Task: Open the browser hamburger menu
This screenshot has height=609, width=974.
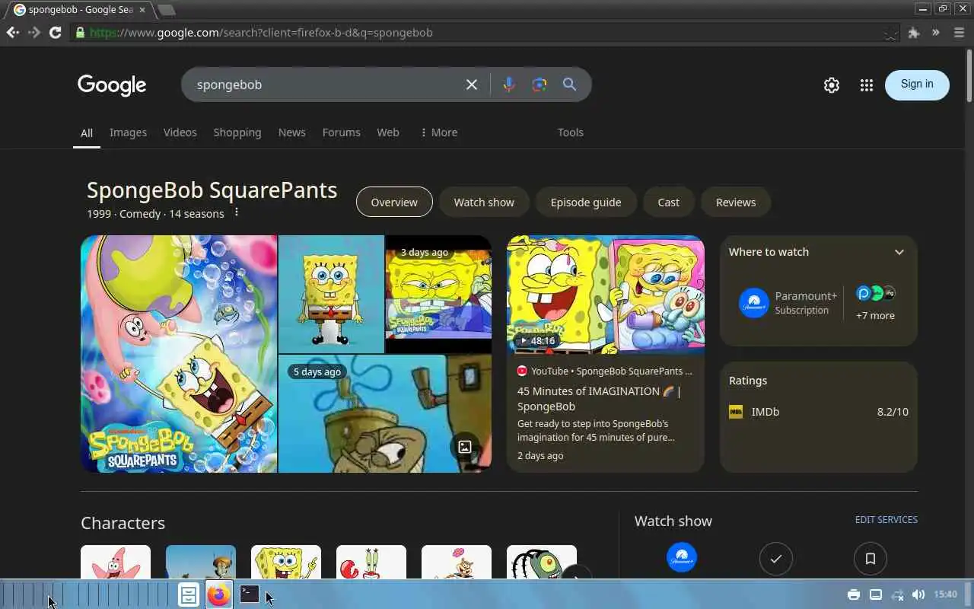Action: click(959, 33)
